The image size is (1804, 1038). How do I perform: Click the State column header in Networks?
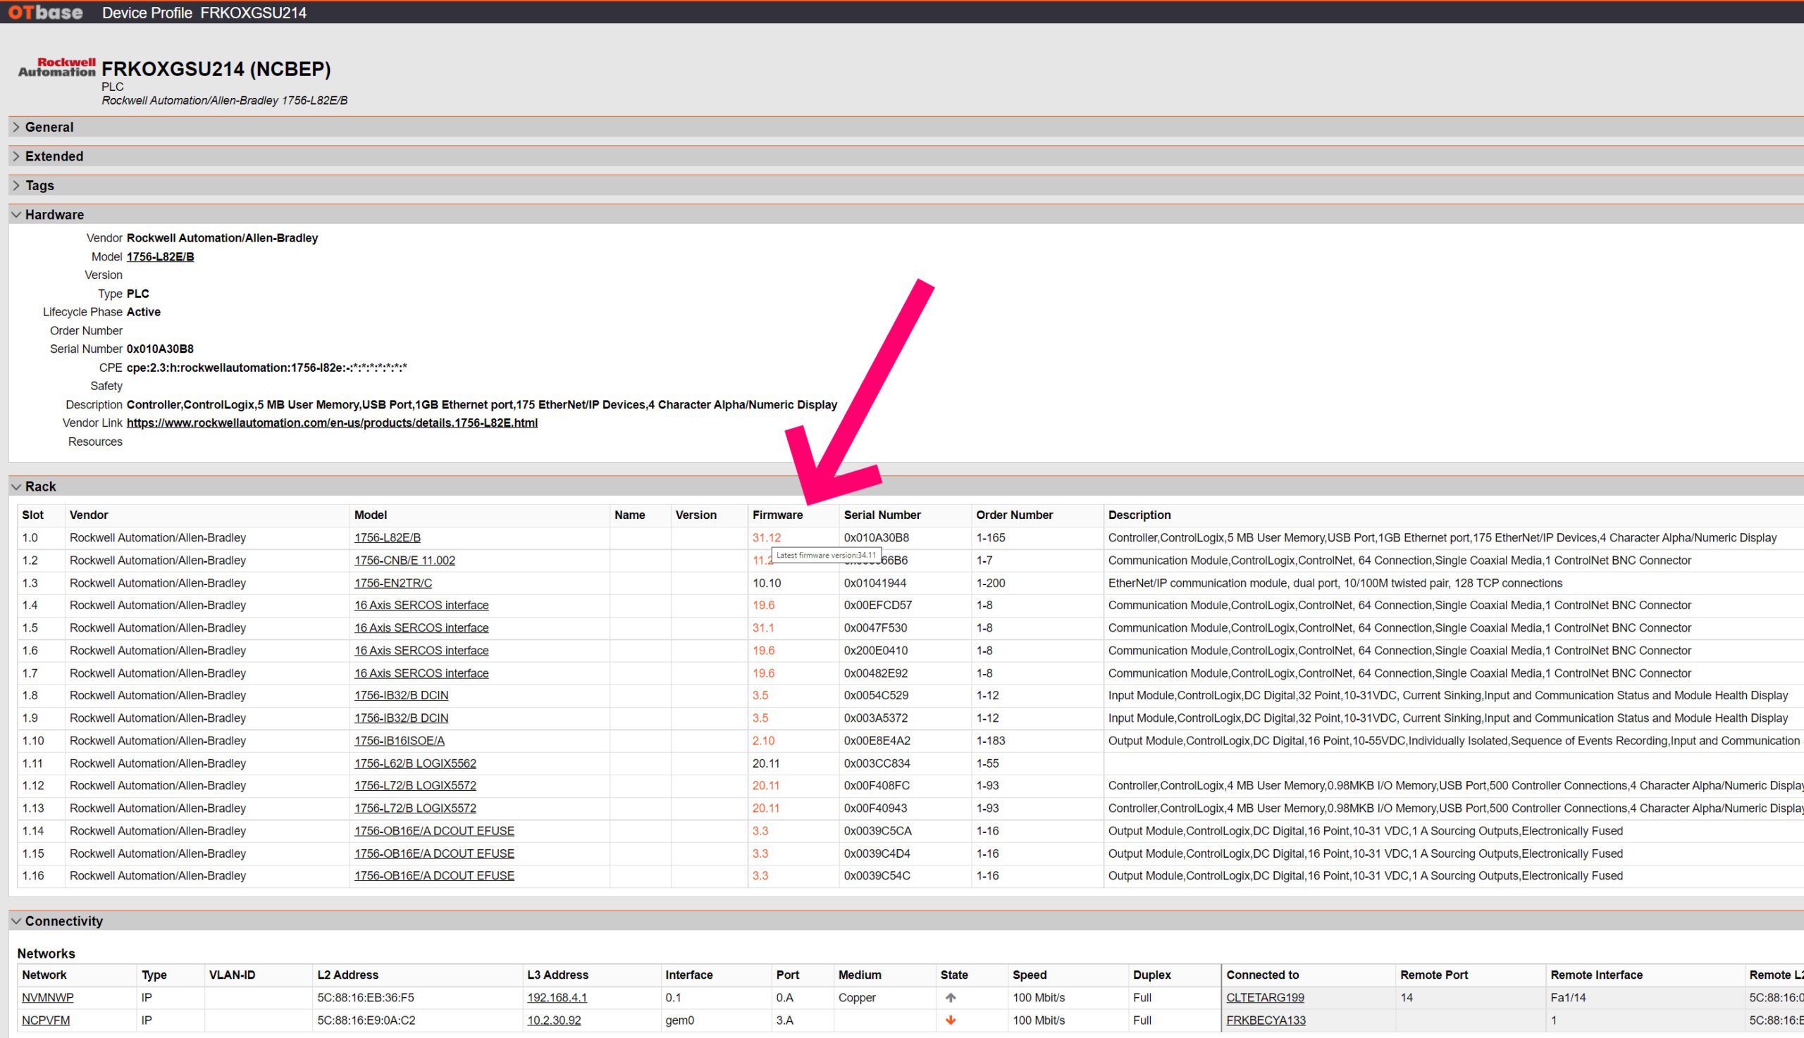(x=954, y=975)
